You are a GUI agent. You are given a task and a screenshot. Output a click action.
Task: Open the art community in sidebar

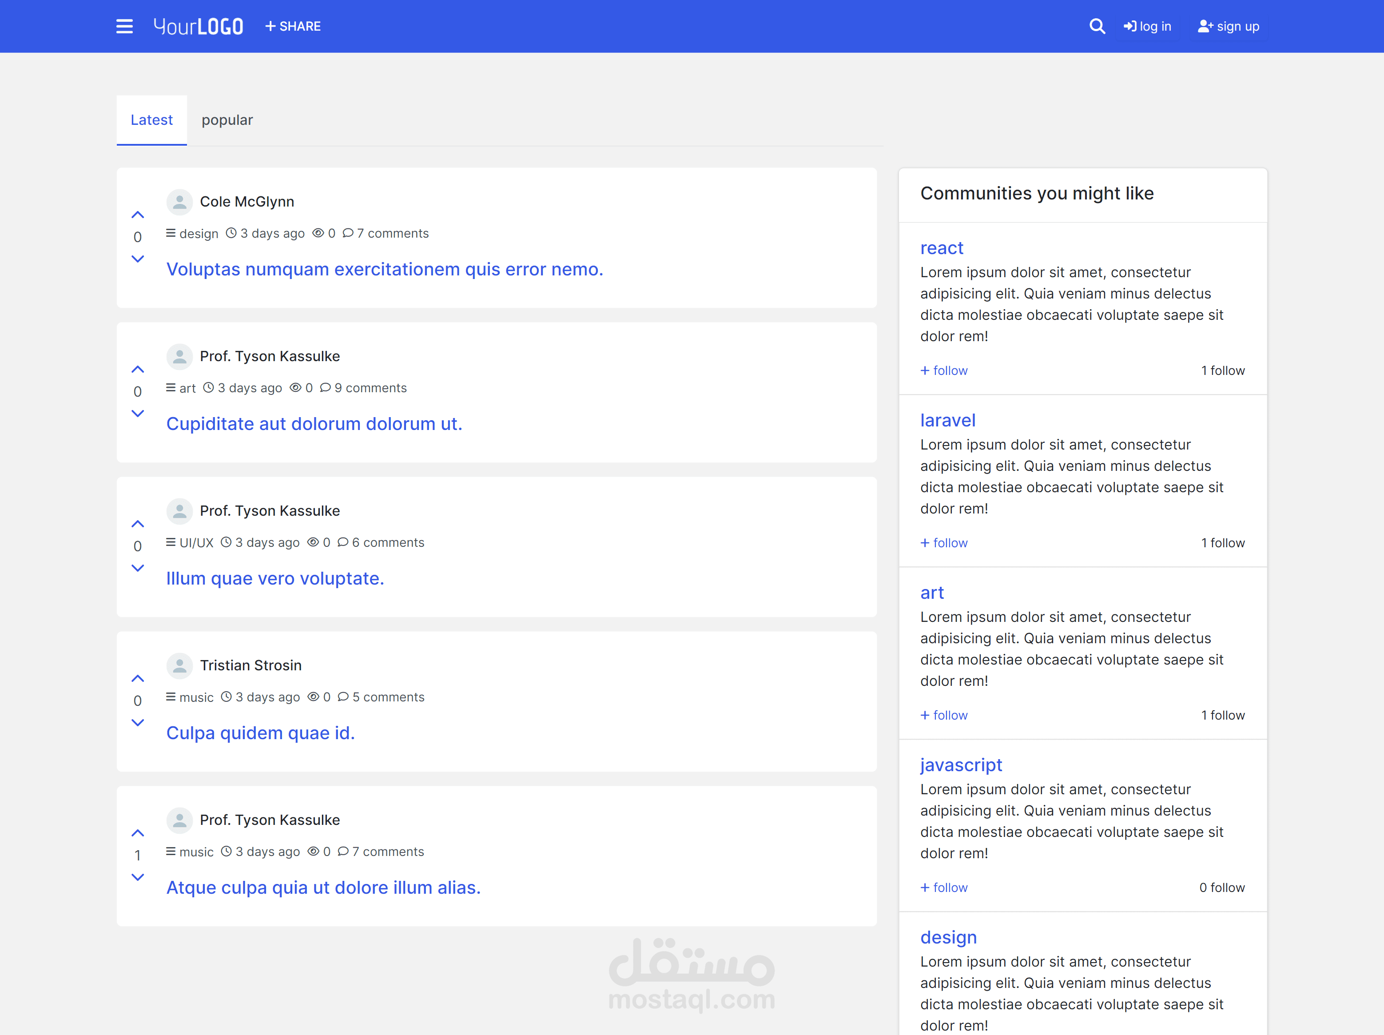pos(932,593)
